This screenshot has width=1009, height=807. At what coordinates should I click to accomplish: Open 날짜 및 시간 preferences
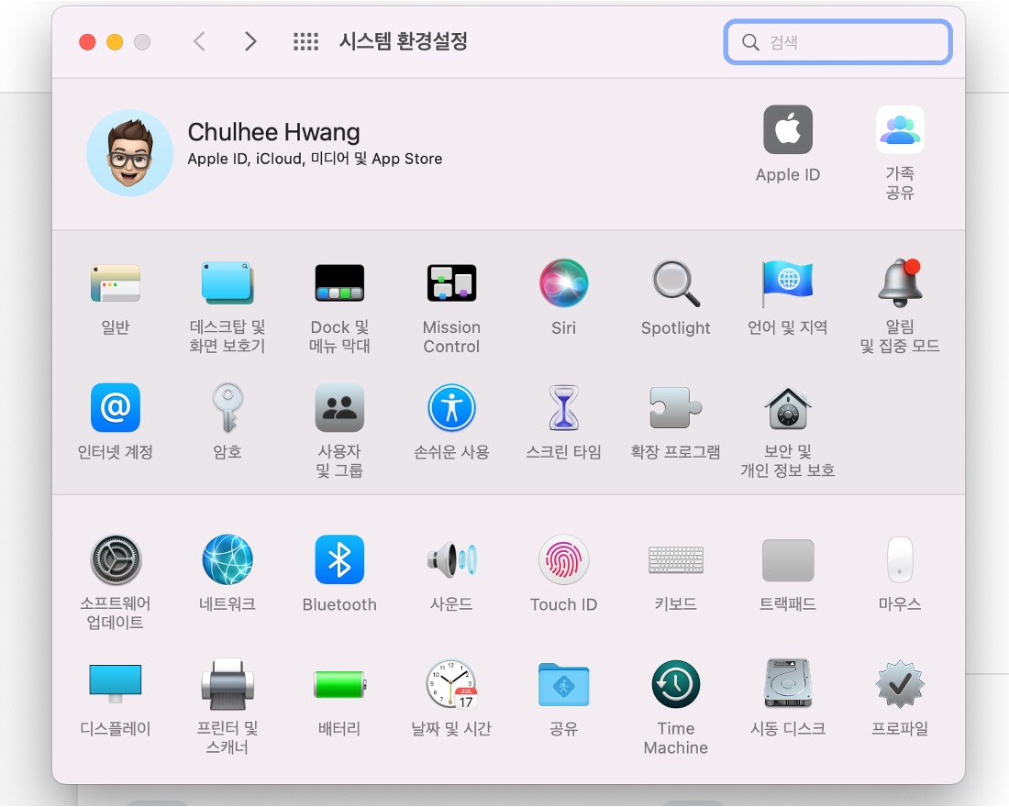451,684
